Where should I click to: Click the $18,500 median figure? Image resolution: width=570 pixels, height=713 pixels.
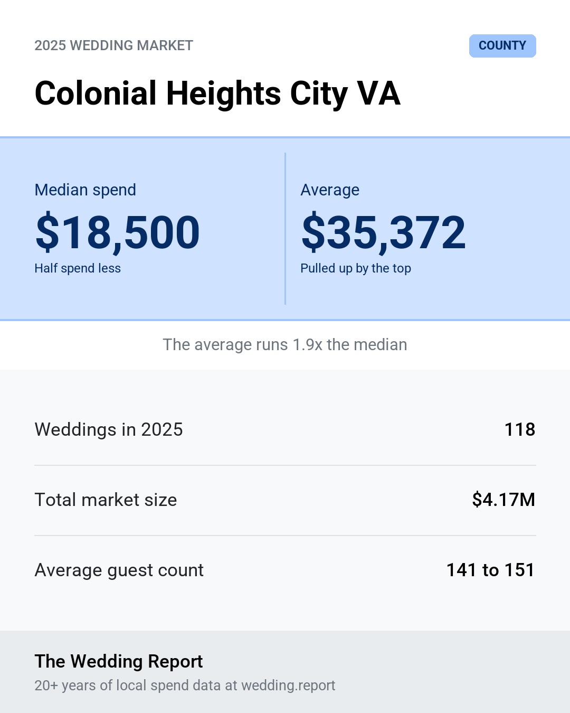pos(118,232)
